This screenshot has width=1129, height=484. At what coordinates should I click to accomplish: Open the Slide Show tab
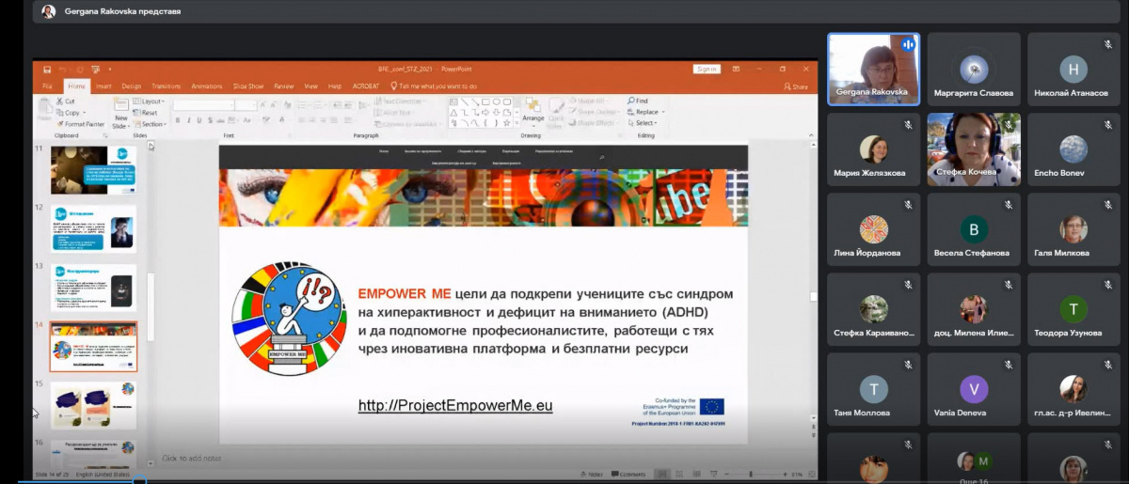(x=248, y=86)
